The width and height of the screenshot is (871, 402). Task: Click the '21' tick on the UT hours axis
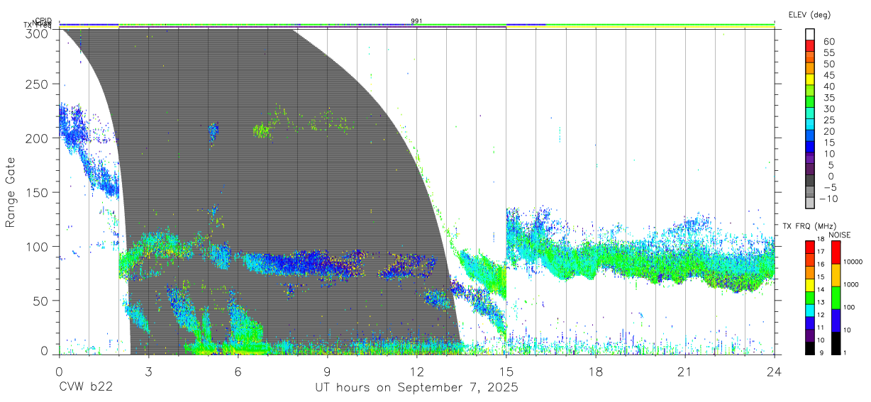pyautogui.click(x=684, y=372)
